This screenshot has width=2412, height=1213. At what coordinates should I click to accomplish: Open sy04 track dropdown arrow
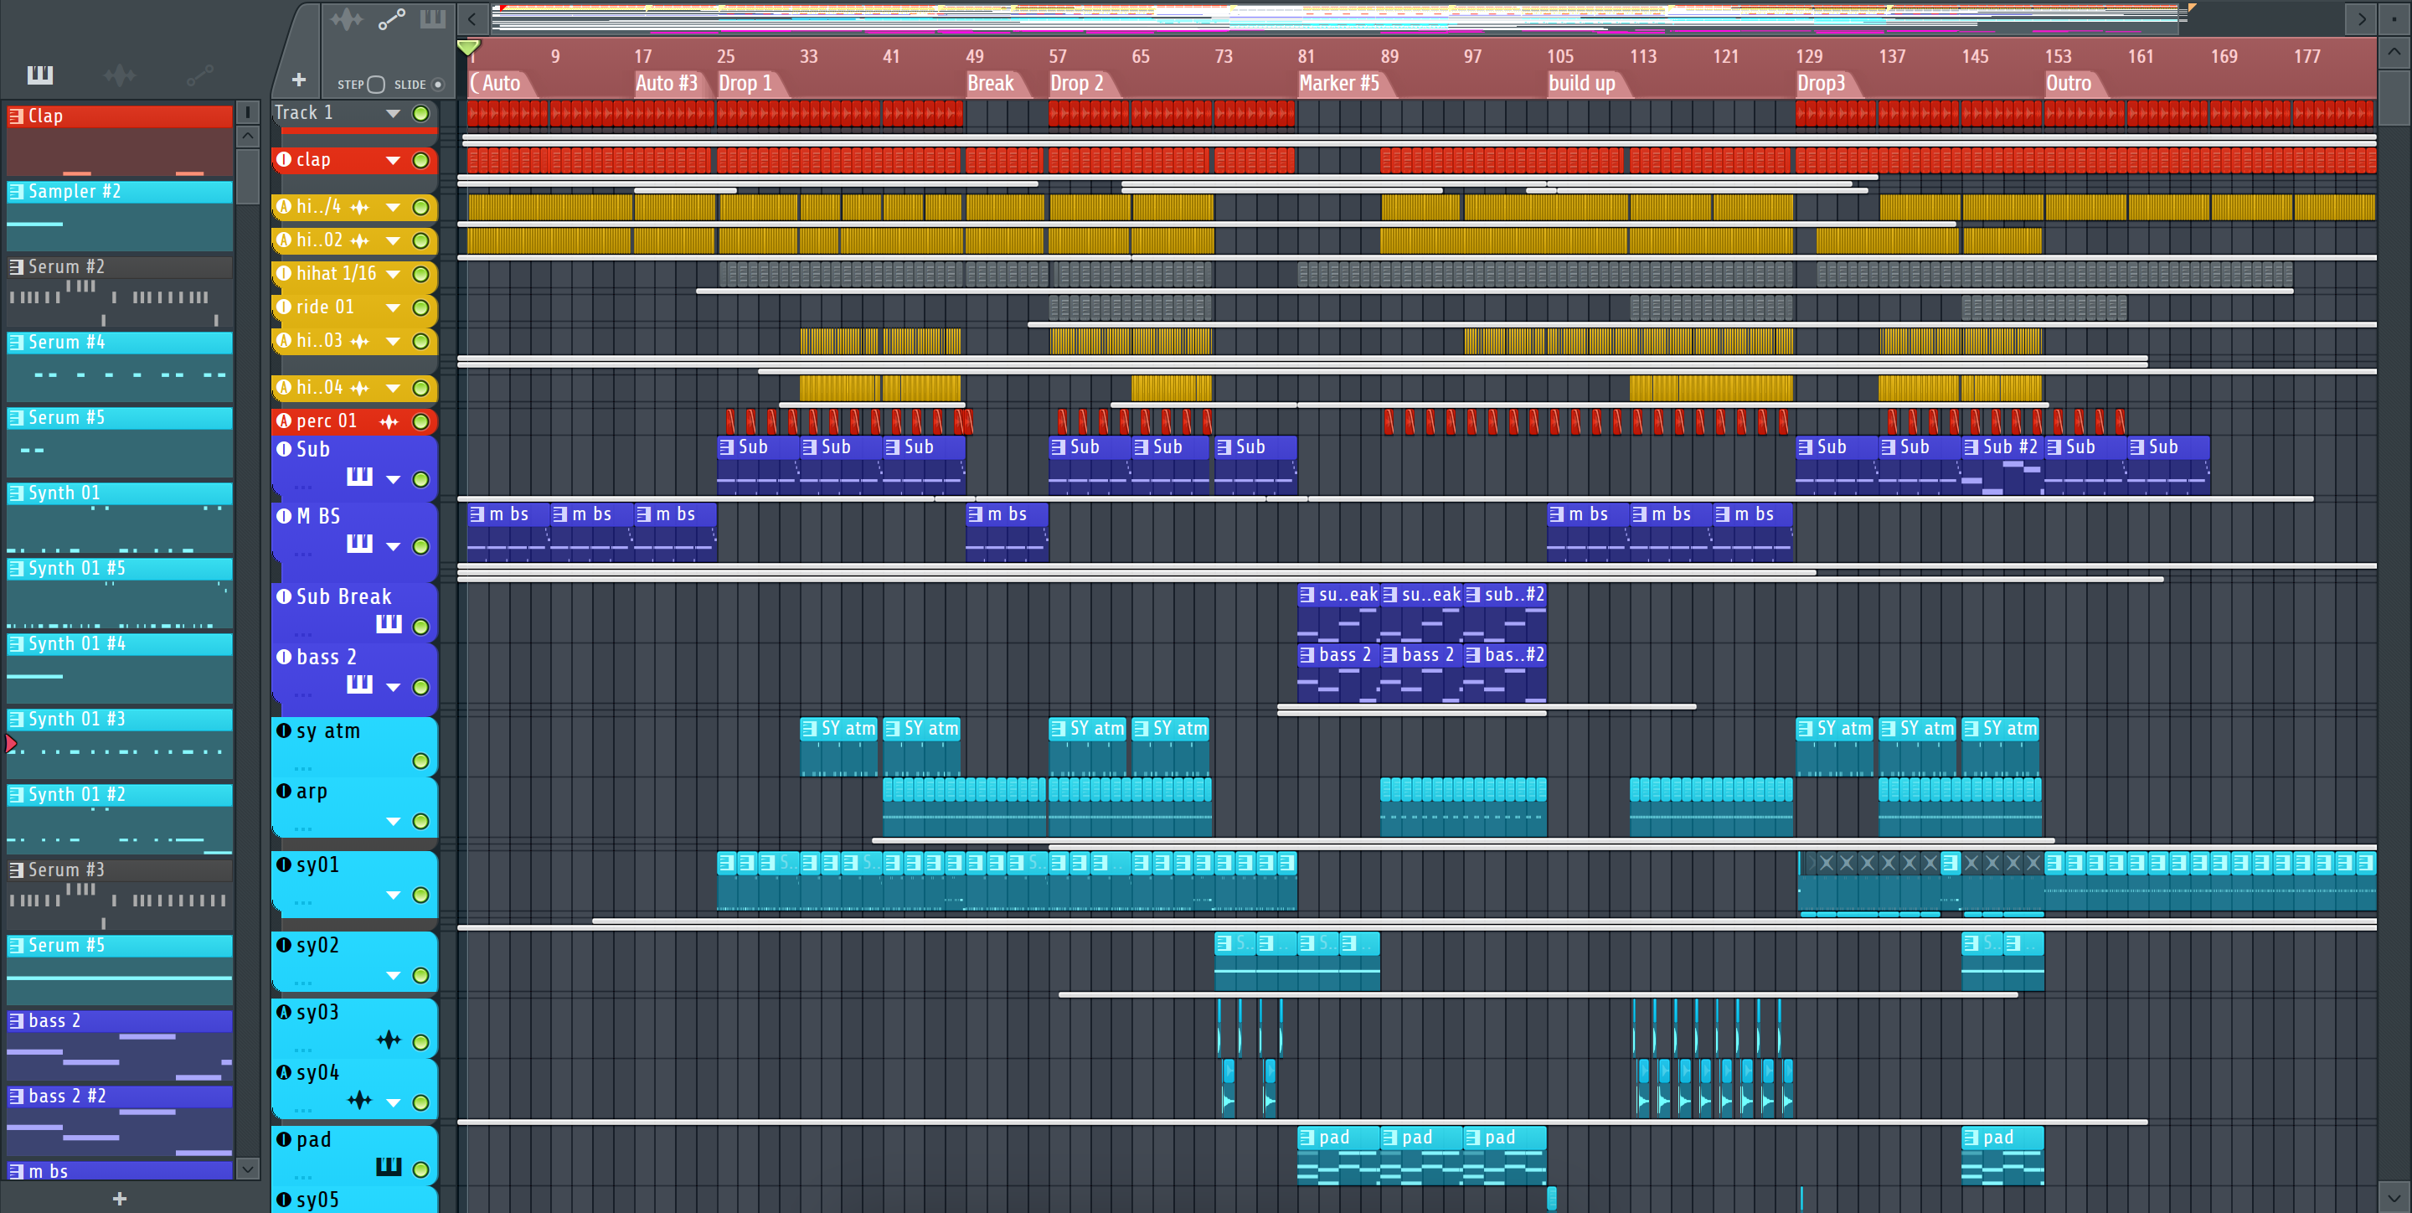394,1102
